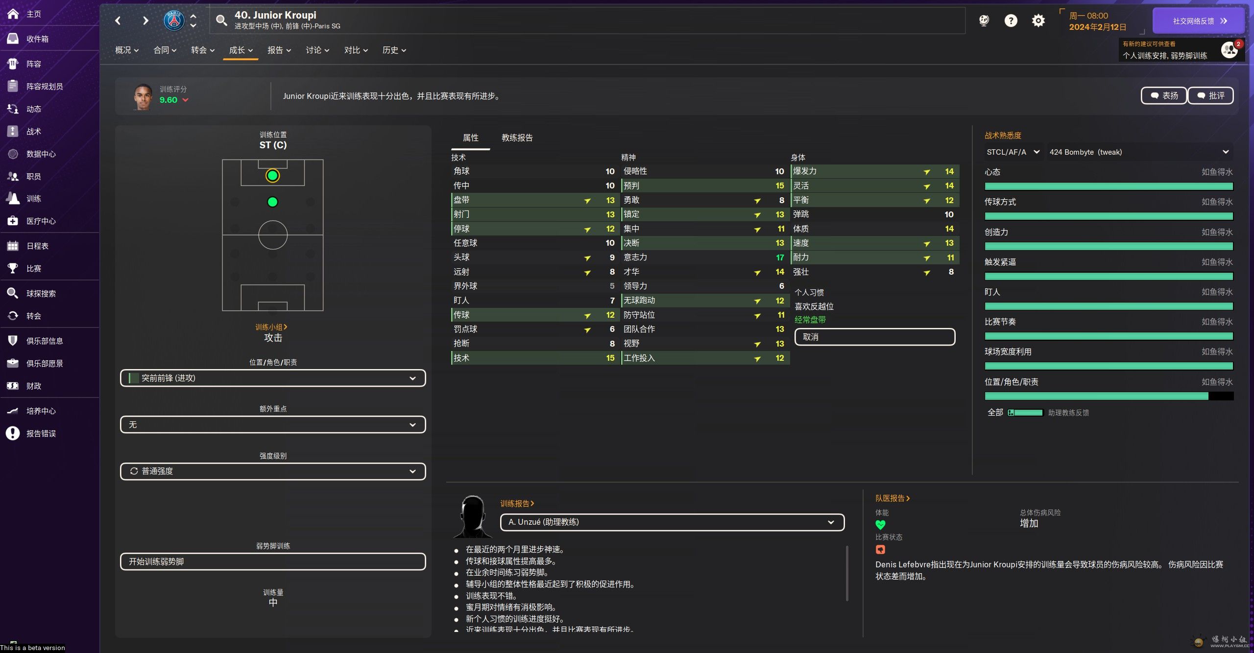
Task: Expand the A. Unzué coach dropdown
Action: click(x=672, y=522)
